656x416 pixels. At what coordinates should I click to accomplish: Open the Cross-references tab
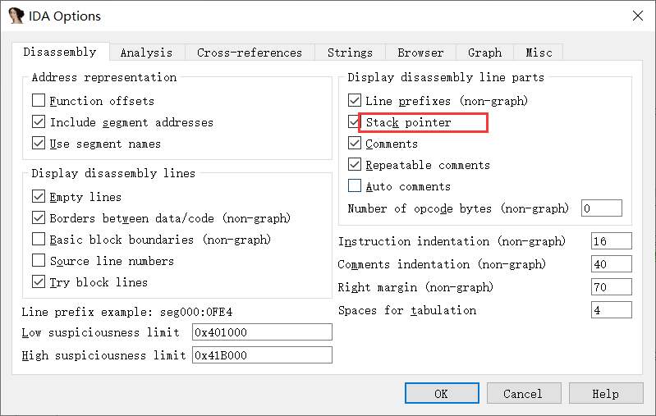tap(250, 53)
